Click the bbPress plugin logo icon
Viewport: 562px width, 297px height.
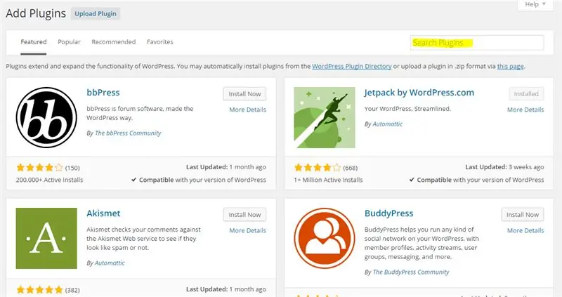pyautogui.click(x=46, y=117)
